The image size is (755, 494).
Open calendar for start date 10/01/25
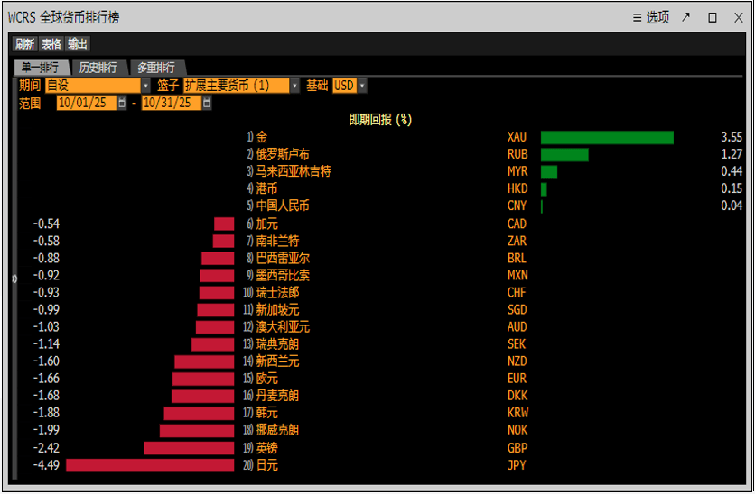click(x=122, y=103)
